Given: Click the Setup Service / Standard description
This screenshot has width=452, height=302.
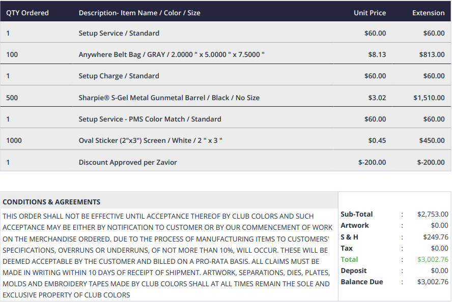Looking at the screenshot, I should tap(119, 33).
